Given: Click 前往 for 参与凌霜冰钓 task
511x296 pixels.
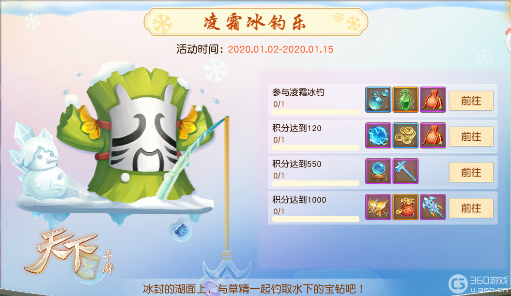Looking at the screenshot, I should tap(471, 101).
